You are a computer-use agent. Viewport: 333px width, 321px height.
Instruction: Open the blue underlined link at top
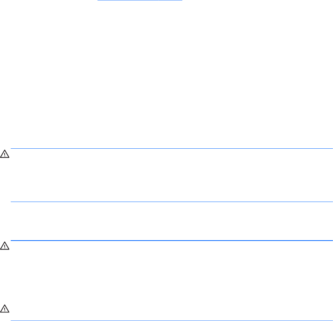pyautogui.click(x=140, y=0)
